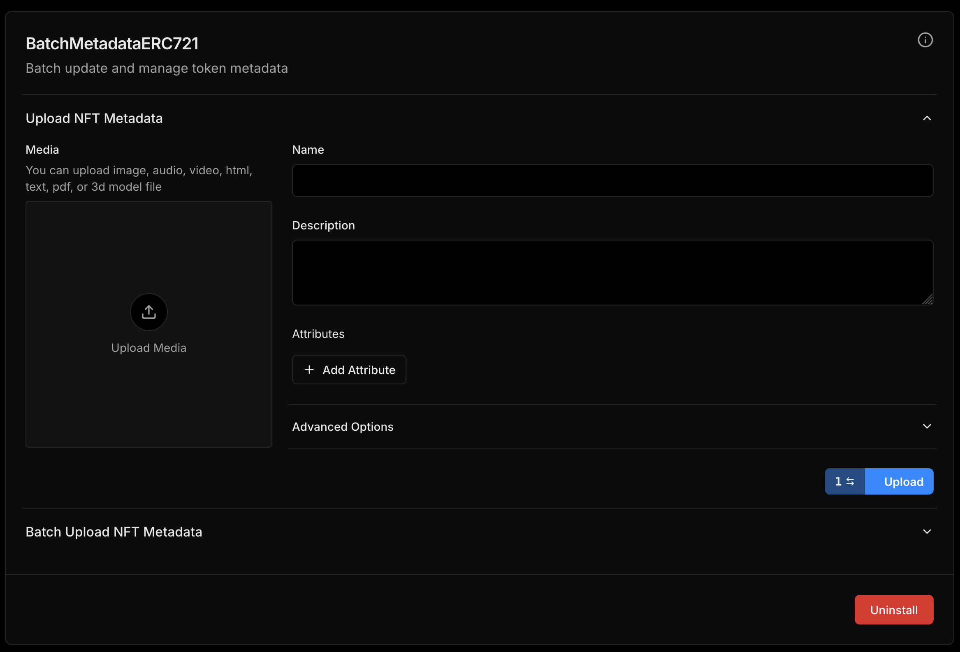Focus the Name input field
Viewport: 960px width, 652px height.
pyautogui.click(x=612, y=180)
